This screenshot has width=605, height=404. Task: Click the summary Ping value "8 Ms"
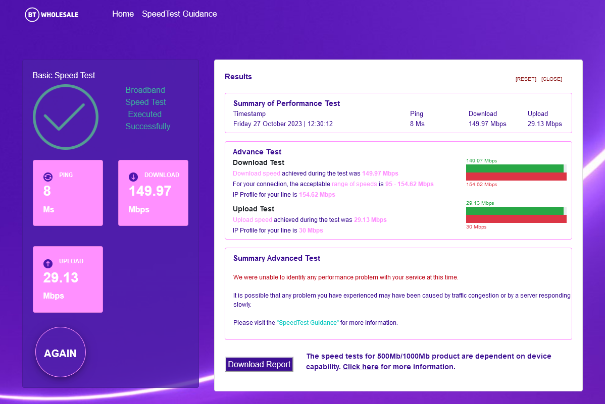[x=417, y=124]
